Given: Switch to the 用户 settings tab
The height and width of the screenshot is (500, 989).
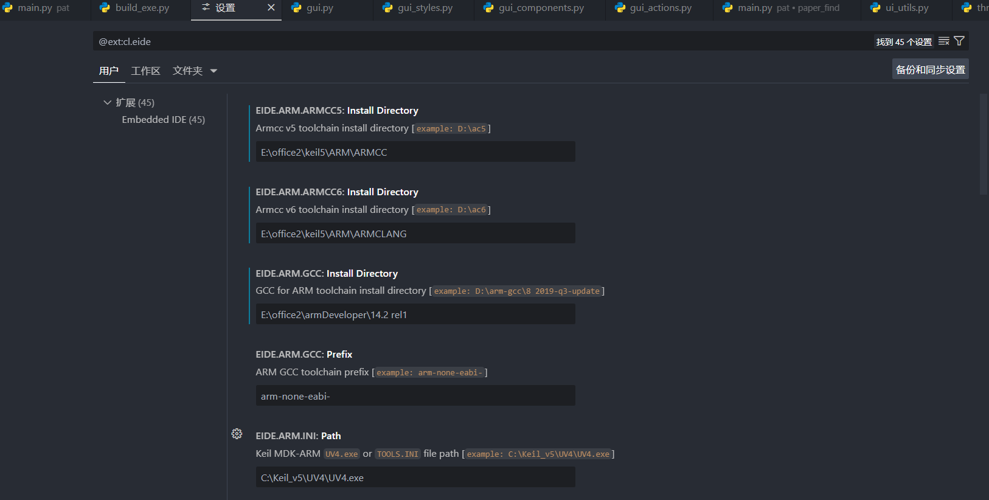Looking at the screenshot, I should tap(109, 71).
